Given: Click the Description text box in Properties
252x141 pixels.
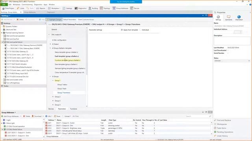Looking at the screenshot, I should (x=232, y=41).
